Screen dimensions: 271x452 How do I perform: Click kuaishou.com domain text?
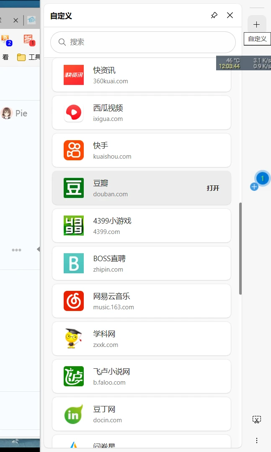(112, 157)
